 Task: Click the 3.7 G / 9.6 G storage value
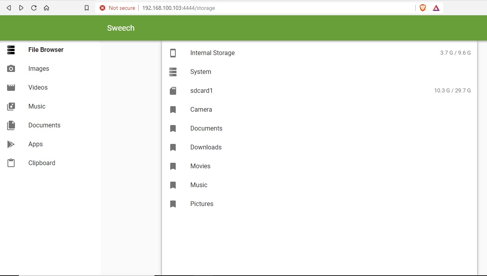point(455,53)
